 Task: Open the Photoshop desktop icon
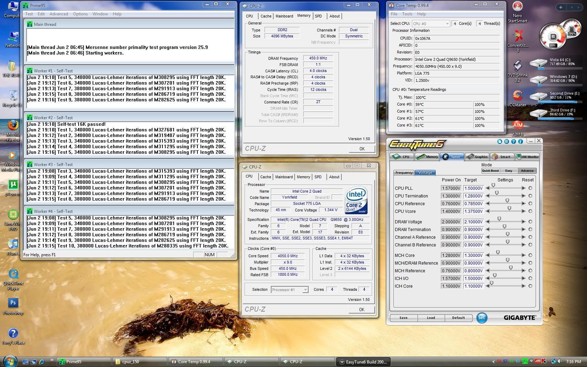tap(13, 306)
